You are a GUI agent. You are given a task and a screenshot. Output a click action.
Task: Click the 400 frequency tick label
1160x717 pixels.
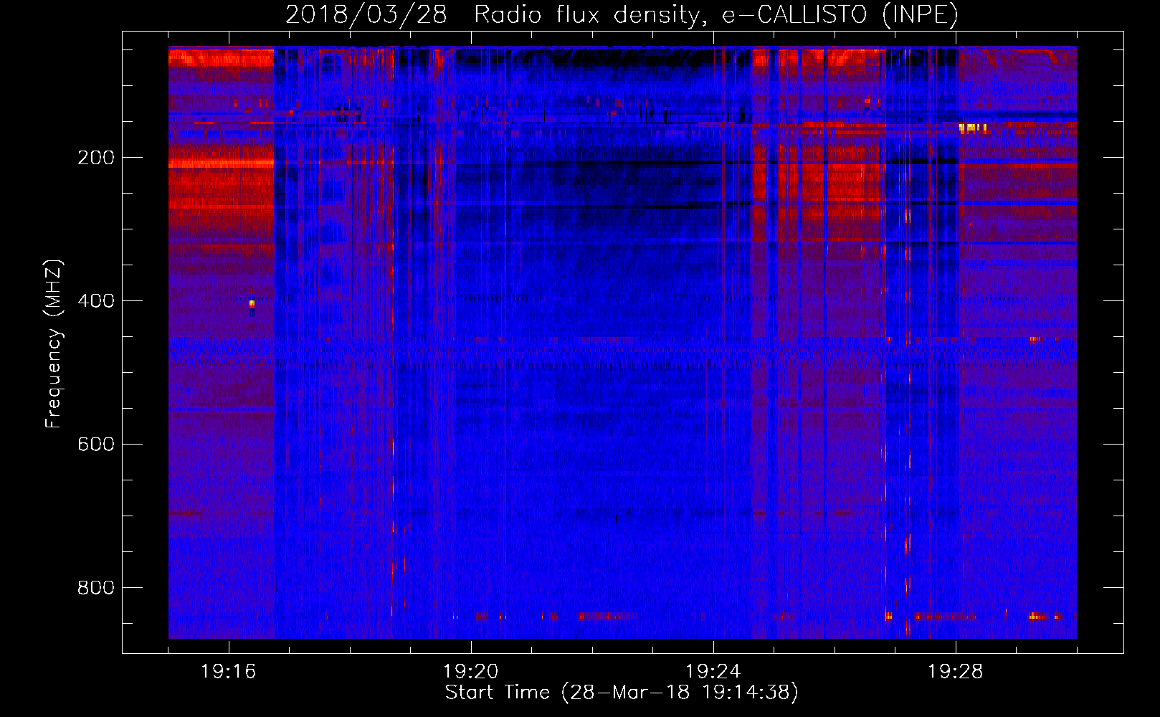(x=96, y=301)
